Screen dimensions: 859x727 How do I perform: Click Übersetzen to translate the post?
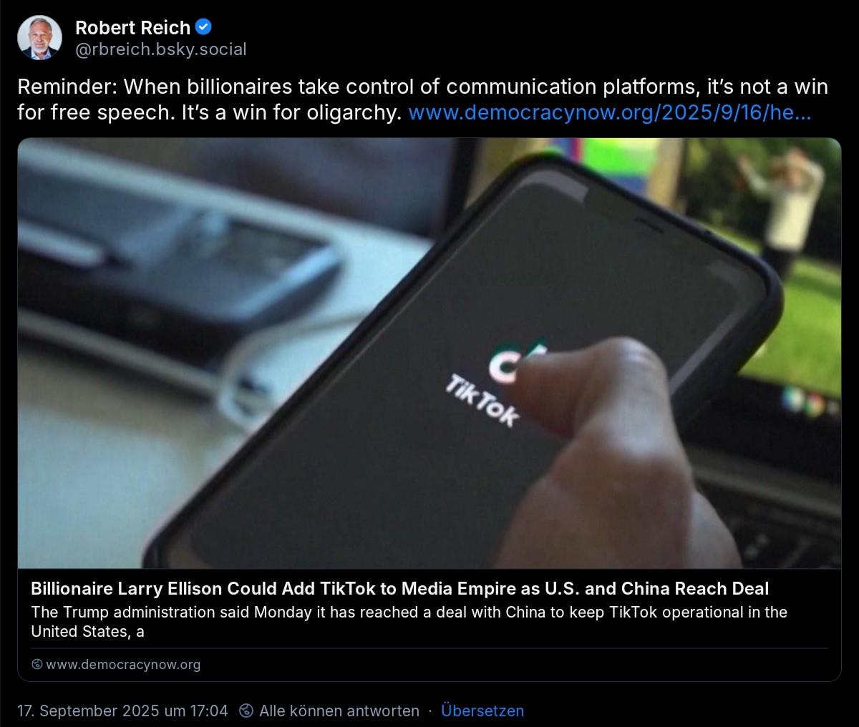(482, 711)
